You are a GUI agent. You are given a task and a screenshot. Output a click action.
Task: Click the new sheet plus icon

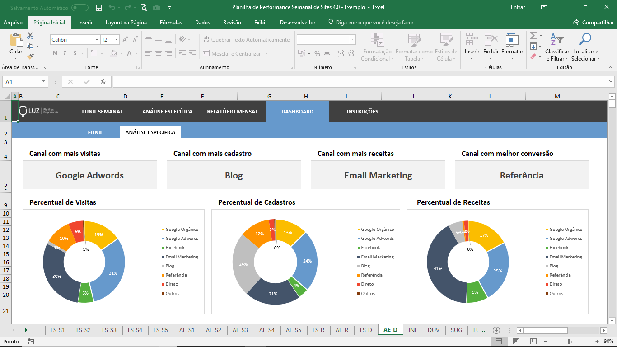496,330
